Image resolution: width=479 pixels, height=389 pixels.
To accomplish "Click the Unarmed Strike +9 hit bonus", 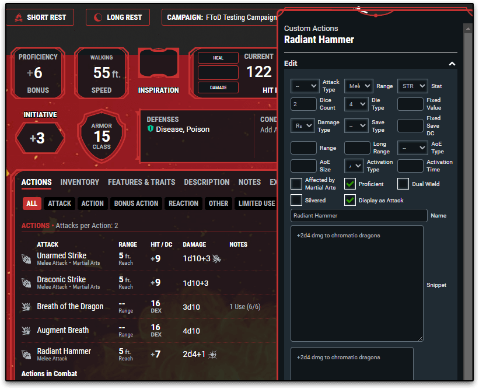I will 156,258.
